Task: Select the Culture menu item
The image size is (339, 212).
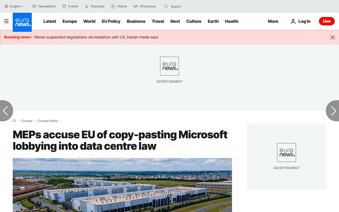Action: (x=194, y=21)
